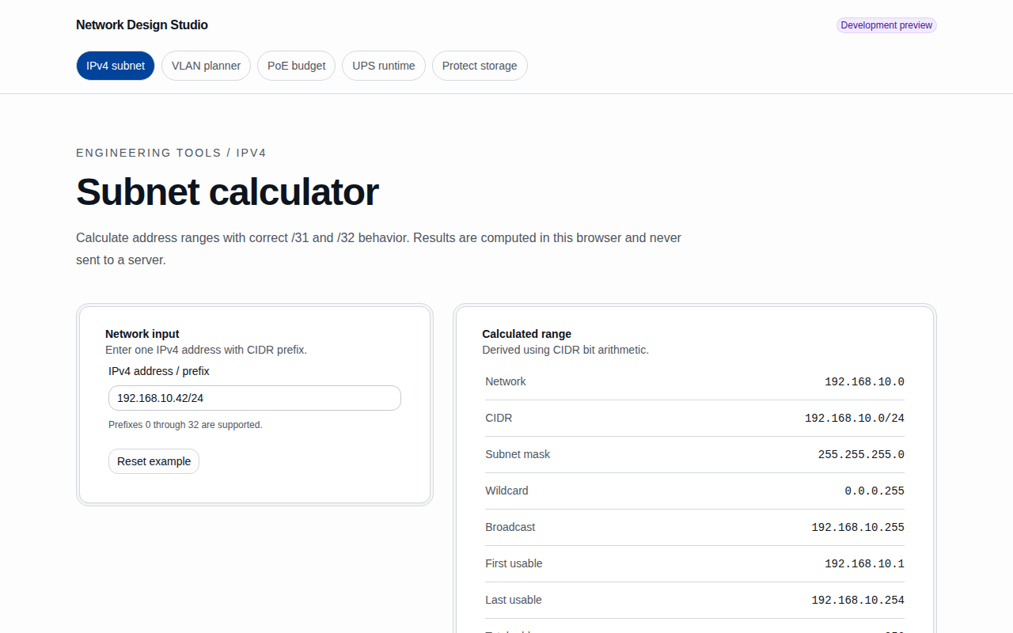
Task: Select the Network value 192.168.10.0
Action: pyautogui.click(x=864, y=381)
